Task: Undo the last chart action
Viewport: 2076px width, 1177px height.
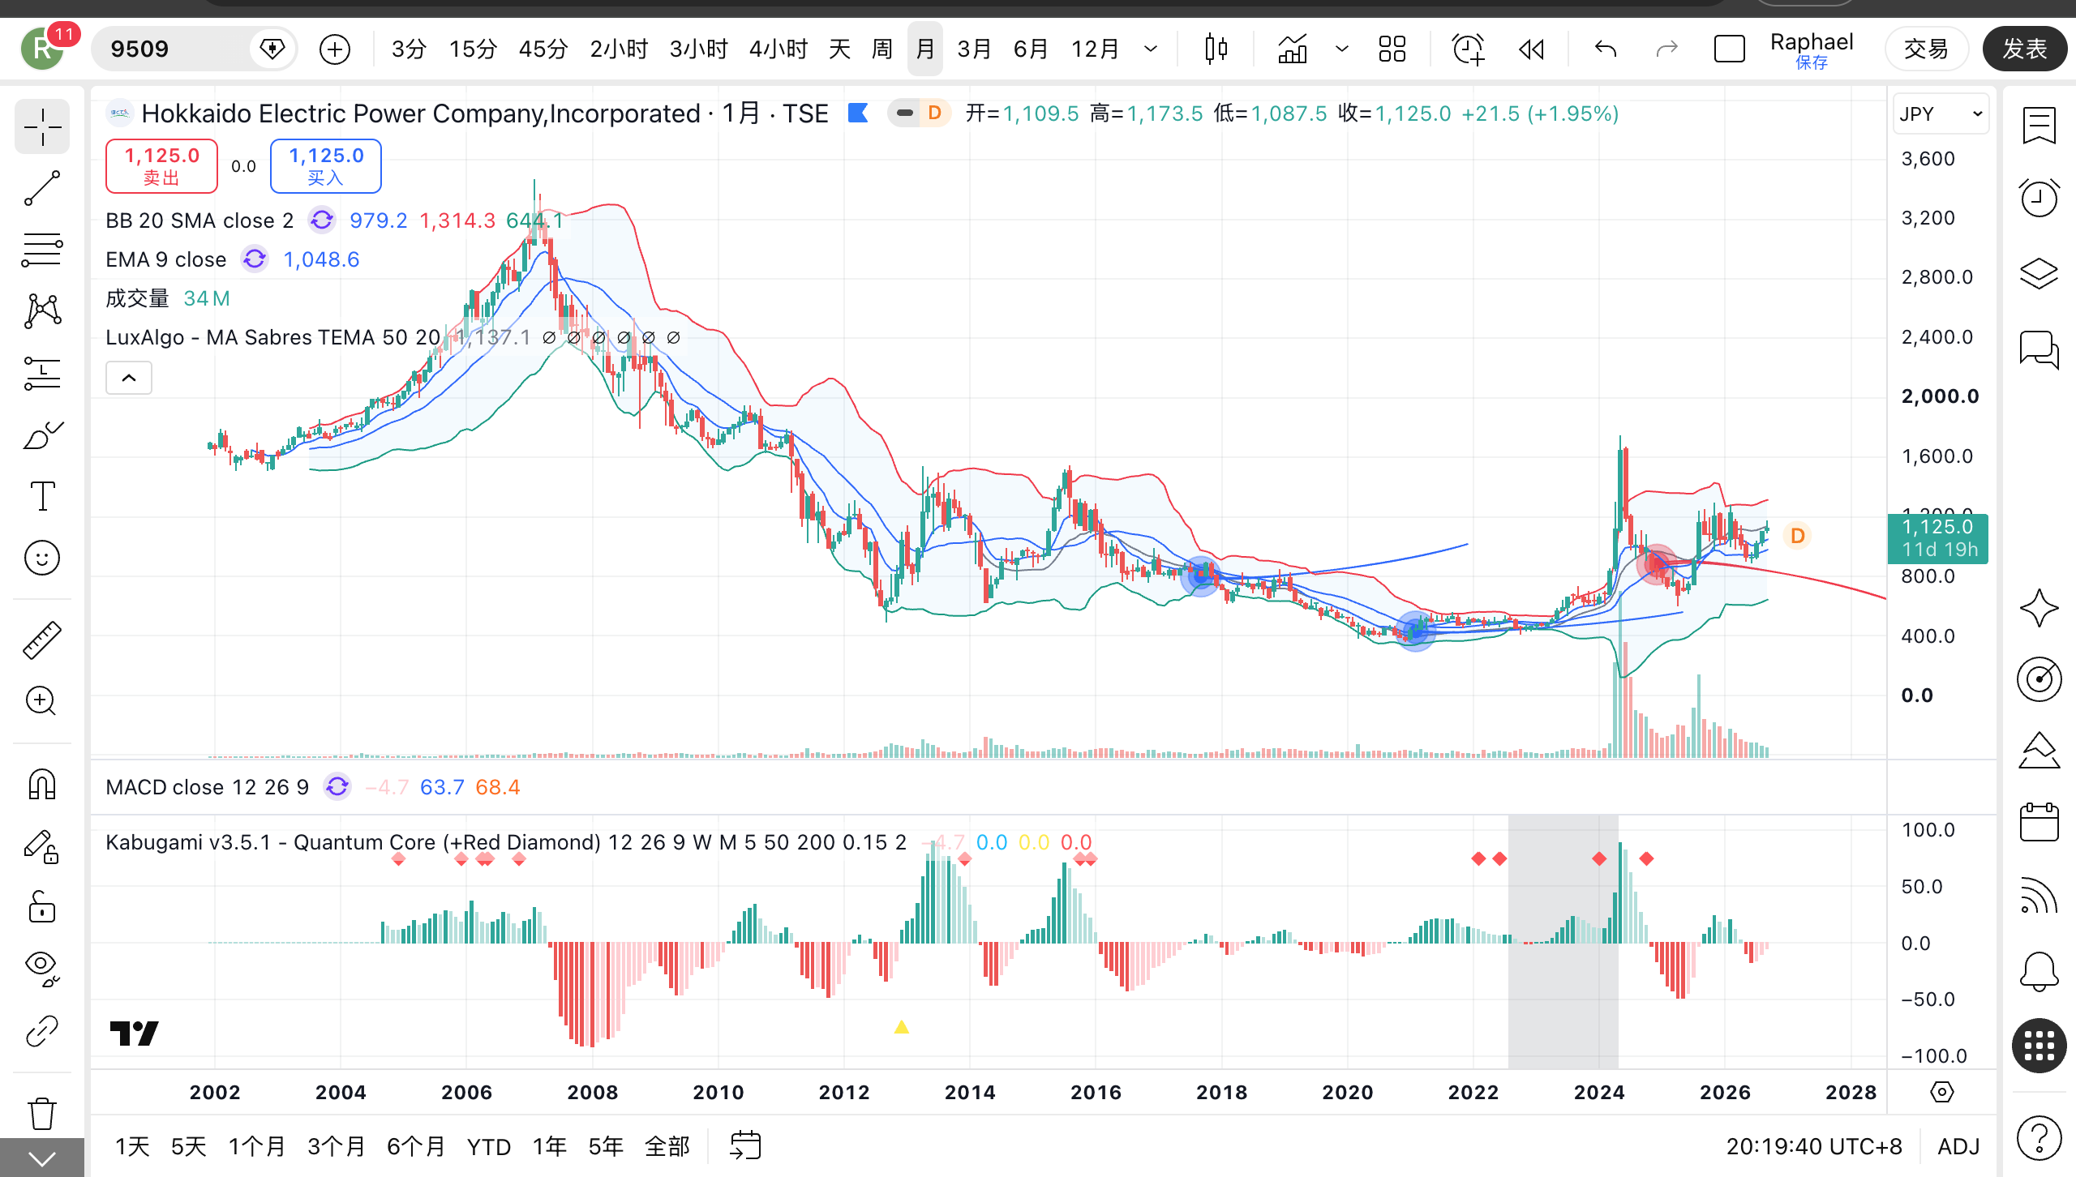Action: 1605,49
